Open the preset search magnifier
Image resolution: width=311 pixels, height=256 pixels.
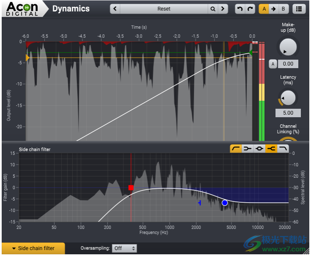(213, 9)
